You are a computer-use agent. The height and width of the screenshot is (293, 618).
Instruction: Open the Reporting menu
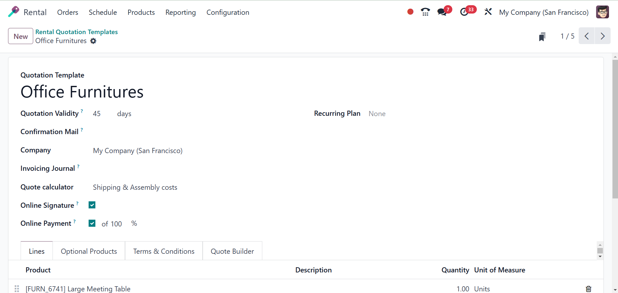pos(180,12)
